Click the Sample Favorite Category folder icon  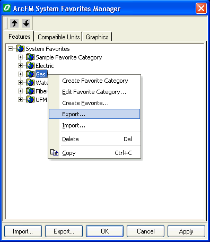point(30,57)
